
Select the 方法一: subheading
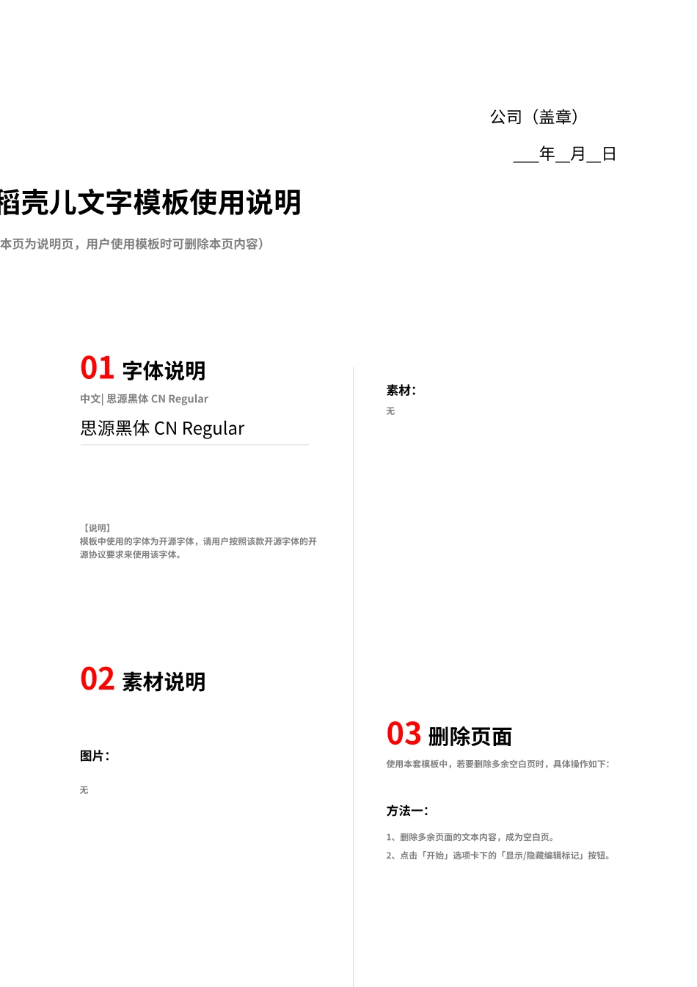tap(406, 810)
